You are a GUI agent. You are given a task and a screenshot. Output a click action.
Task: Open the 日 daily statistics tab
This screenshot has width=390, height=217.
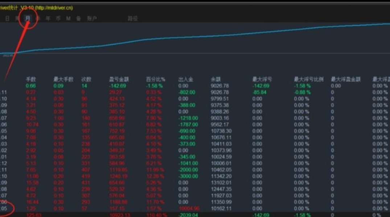point(7,18)
